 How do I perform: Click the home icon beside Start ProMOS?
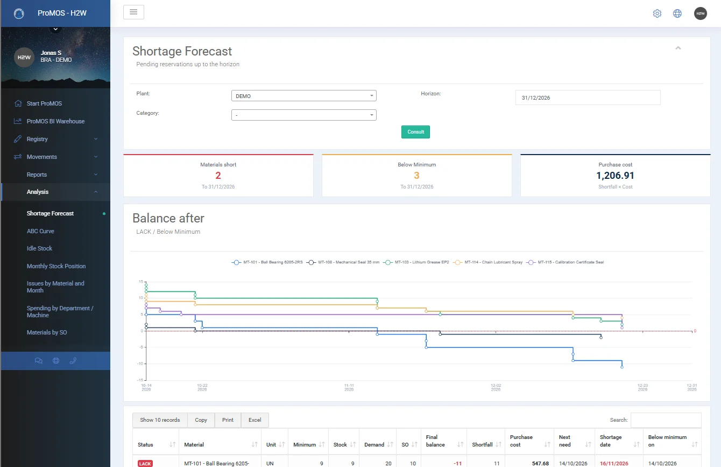coord(18,103)
